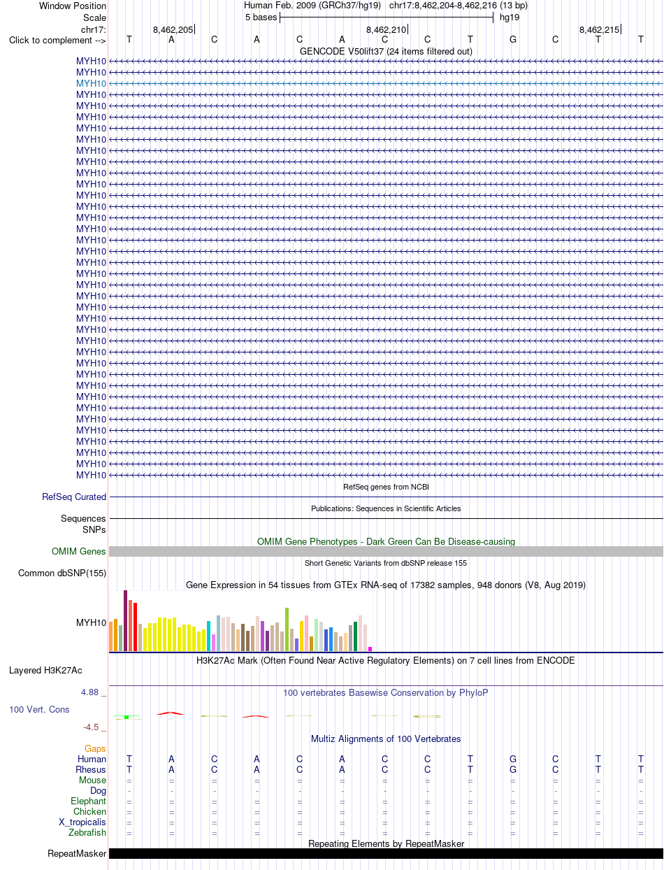Image resolution: width=664 pixels, height=870 pixels.
Task: Select the Mouse alignment row label
Action: [93, 780]
